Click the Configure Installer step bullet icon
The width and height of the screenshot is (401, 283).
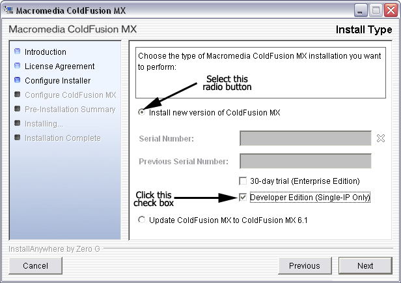pyautogui.click(x=18, y=80)
